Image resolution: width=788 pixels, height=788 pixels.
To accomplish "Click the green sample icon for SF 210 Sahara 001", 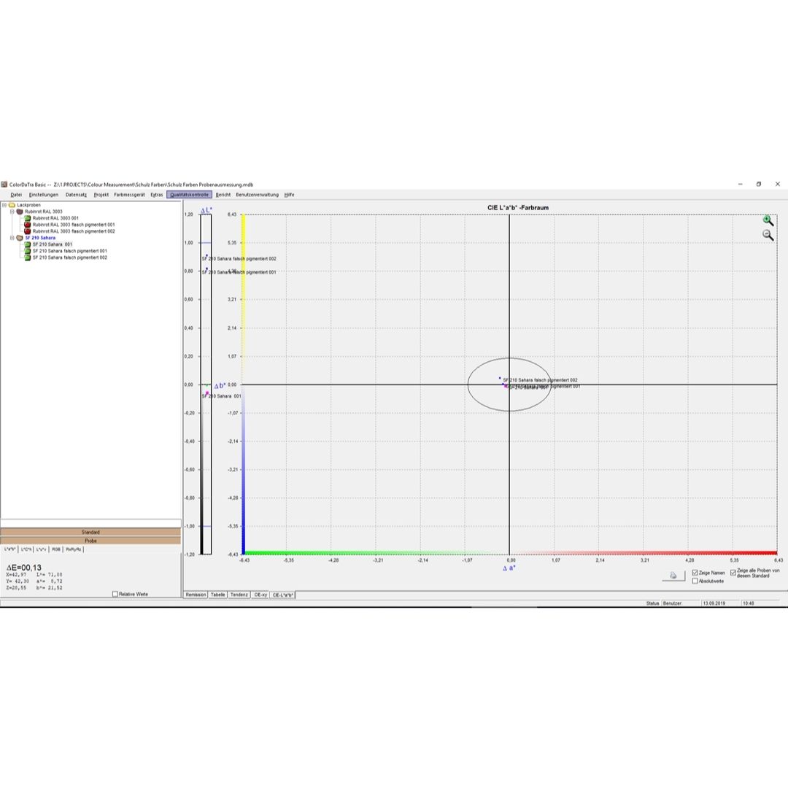I will click(27, 244).
